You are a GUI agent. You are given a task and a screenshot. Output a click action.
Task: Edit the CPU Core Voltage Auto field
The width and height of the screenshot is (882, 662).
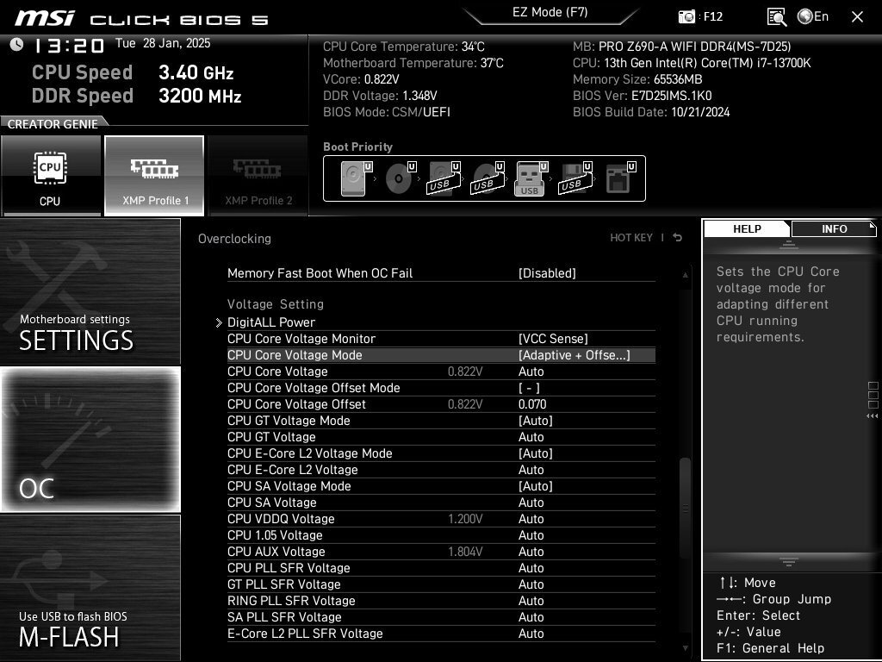[x=531, y=372]
